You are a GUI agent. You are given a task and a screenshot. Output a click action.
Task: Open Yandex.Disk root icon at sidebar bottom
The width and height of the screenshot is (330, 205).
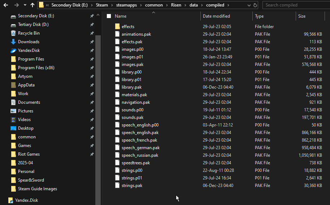tap(10, 200)
